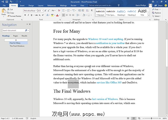Toggle underline formatting
The image size is (168, 120).
[32, 15]
